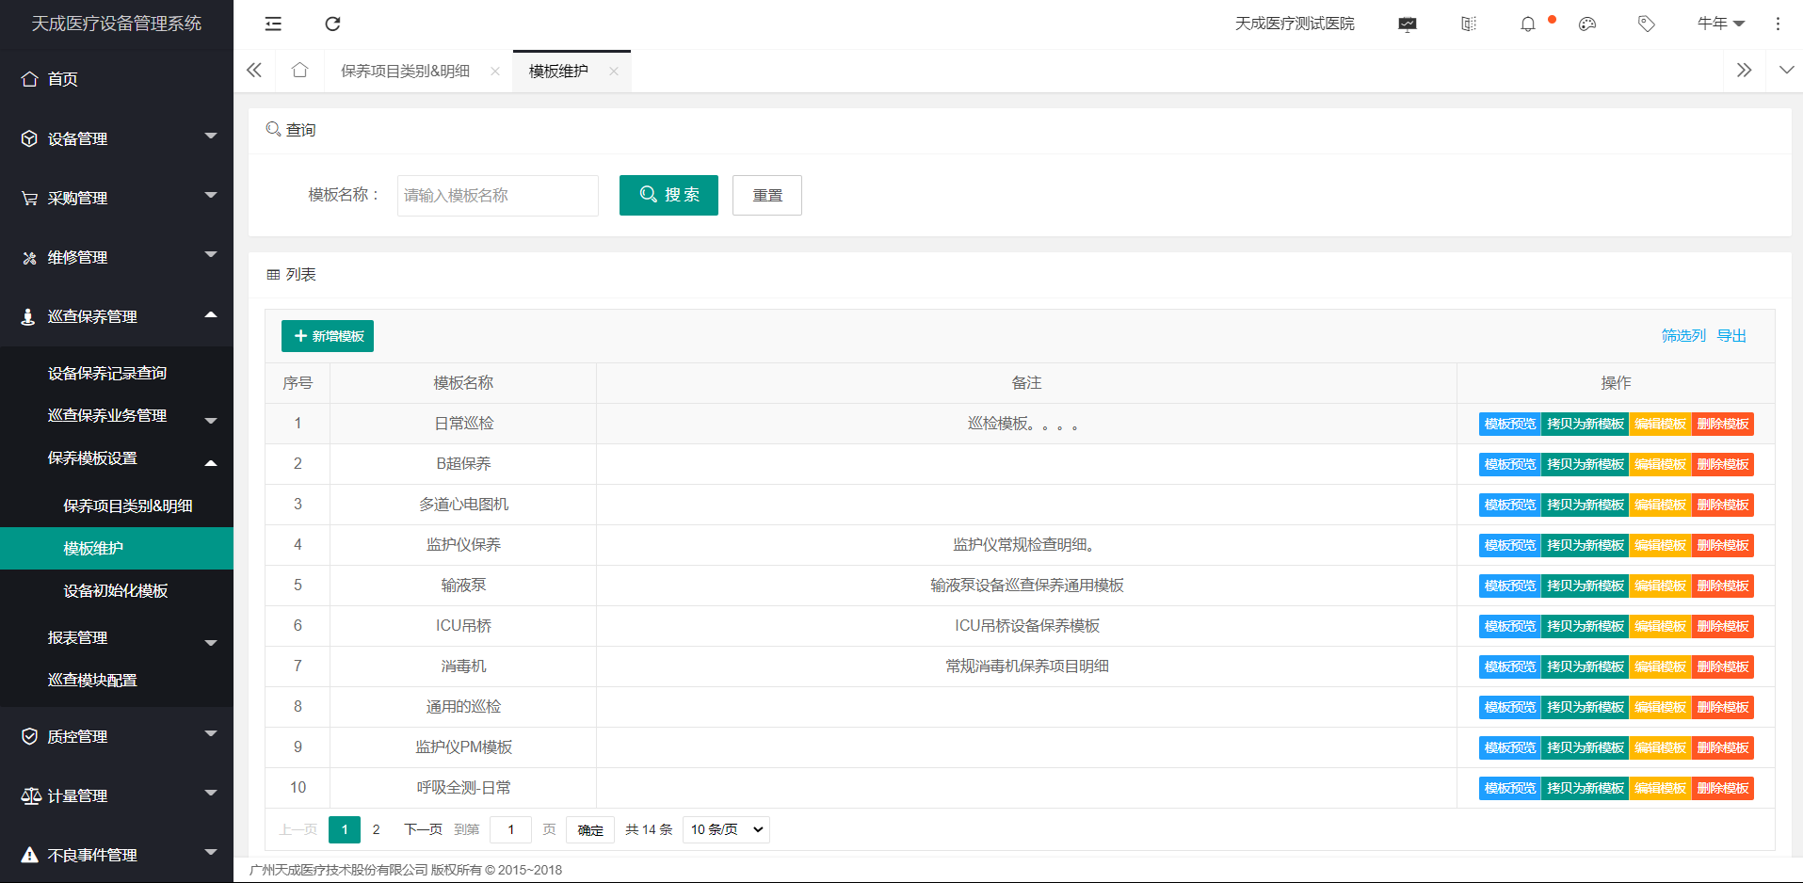The height and width of the screenshot is (883, 1803).
Task: Expand the 质控管理 sidebar menu
Action: [117, 736]
